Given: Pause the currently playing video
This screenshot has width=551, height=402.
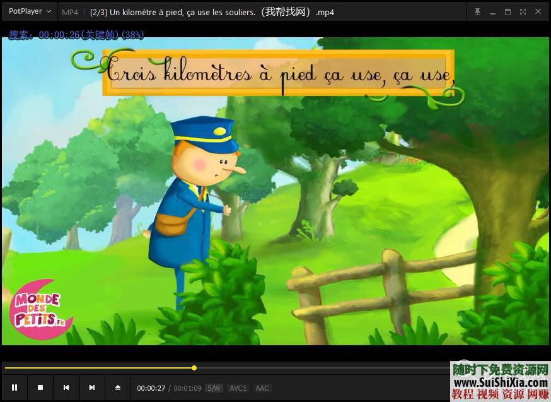Looking at the screenshot, I should pyautogui.click(x=14, y=387).
